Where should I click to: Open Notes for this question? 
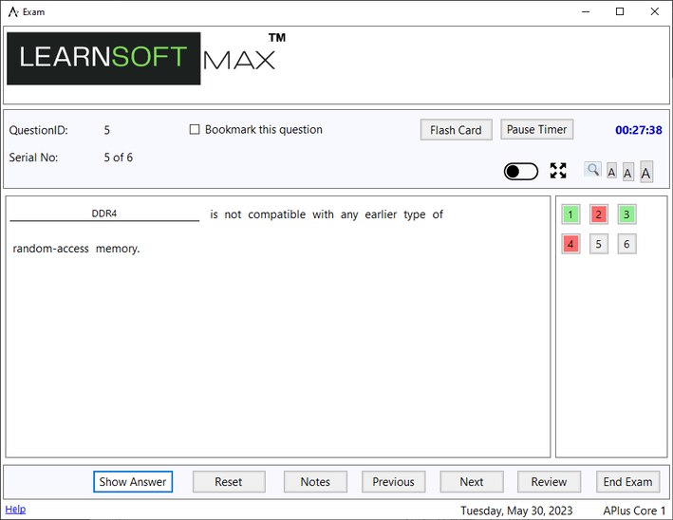(x=315, y=481)
